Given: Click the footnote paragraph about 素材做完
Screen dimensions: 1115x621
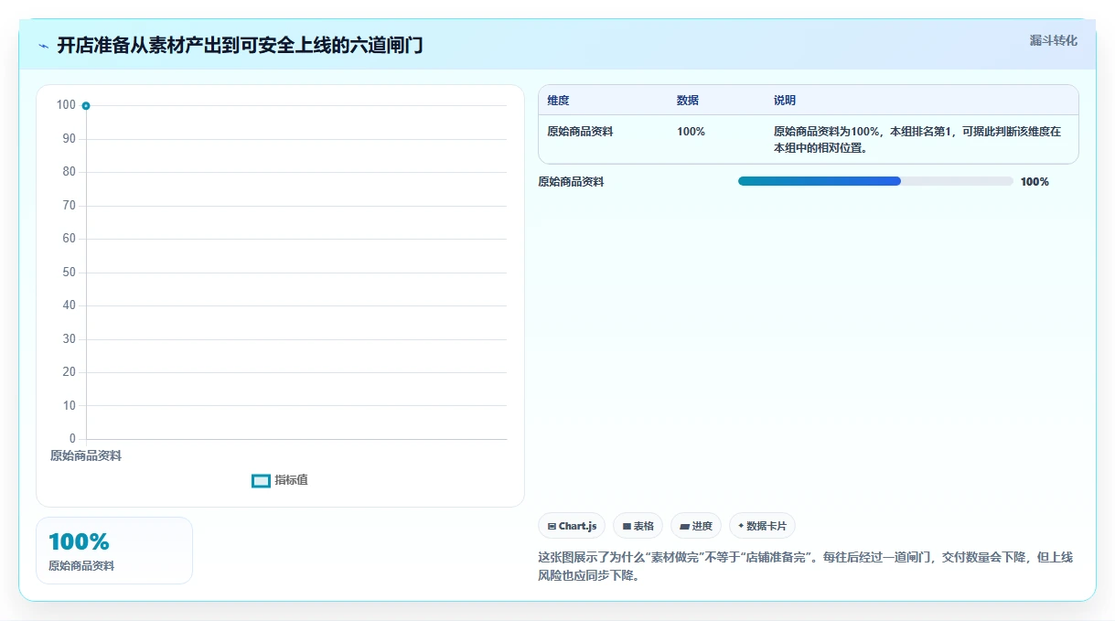Looking at the screenshot, I should click(808, 566).
